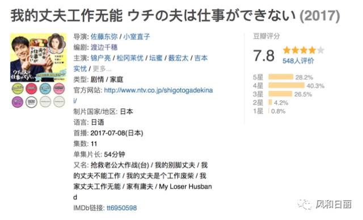Viewport: 363px width, 220px height.
Task: View the 548人评价 ratings
Action: coord(298,61)
